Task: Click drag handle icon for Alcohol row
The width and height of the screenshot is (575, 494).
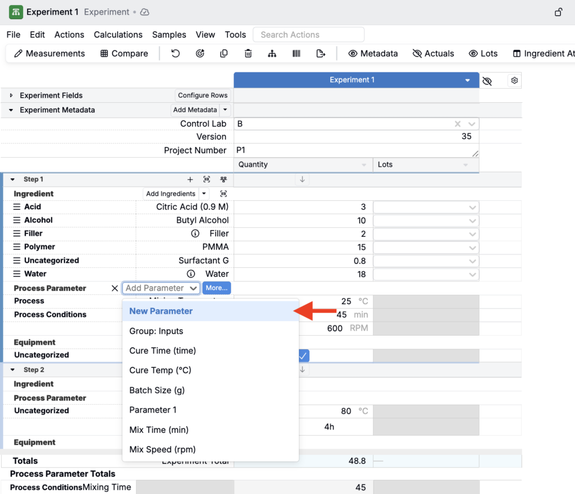Action: point(17,220)
